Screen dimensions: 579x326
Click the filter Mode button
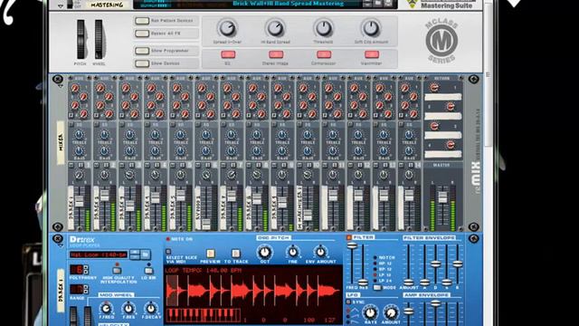click(x=377, y=287)
